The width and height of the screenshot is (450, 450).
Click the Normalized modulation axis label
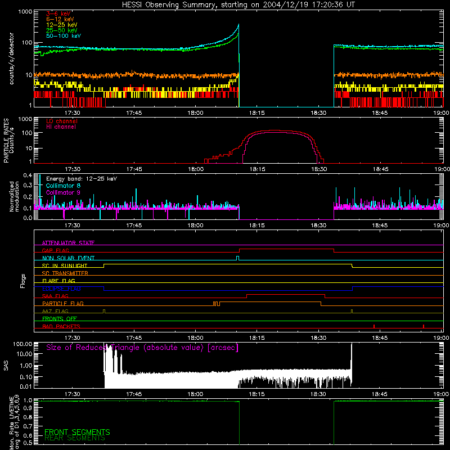point(13,196)
